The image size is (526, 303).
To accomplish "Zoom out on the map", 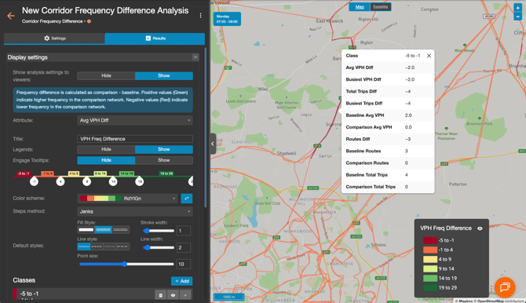I will click(517, 16).
